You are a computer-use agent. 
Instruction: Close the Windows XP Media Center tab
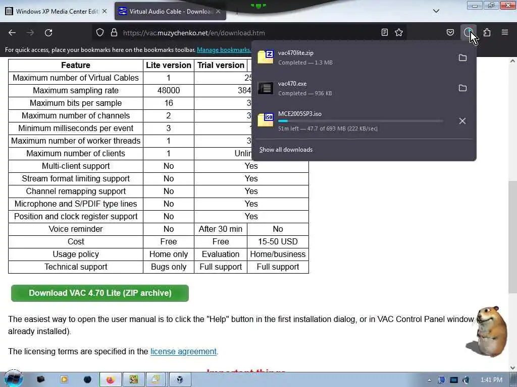point(105,11)
